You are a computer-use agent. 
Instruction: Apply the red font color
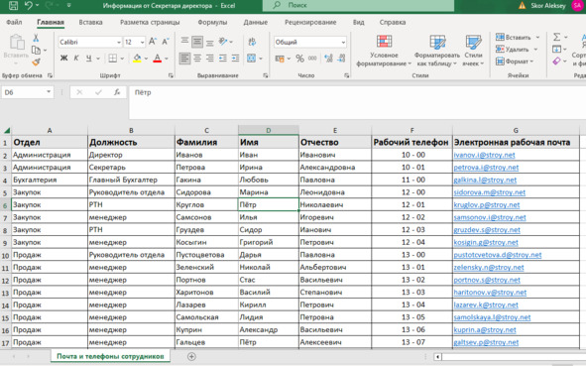pyautogui.click(x=158, y=58)
